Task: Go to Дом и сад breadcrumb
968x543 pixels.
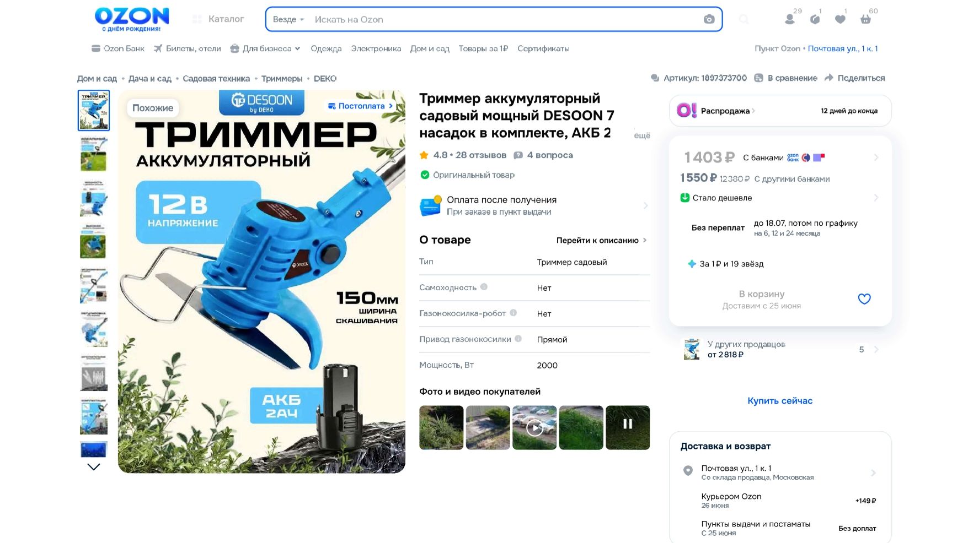Action: click(97, 79)
